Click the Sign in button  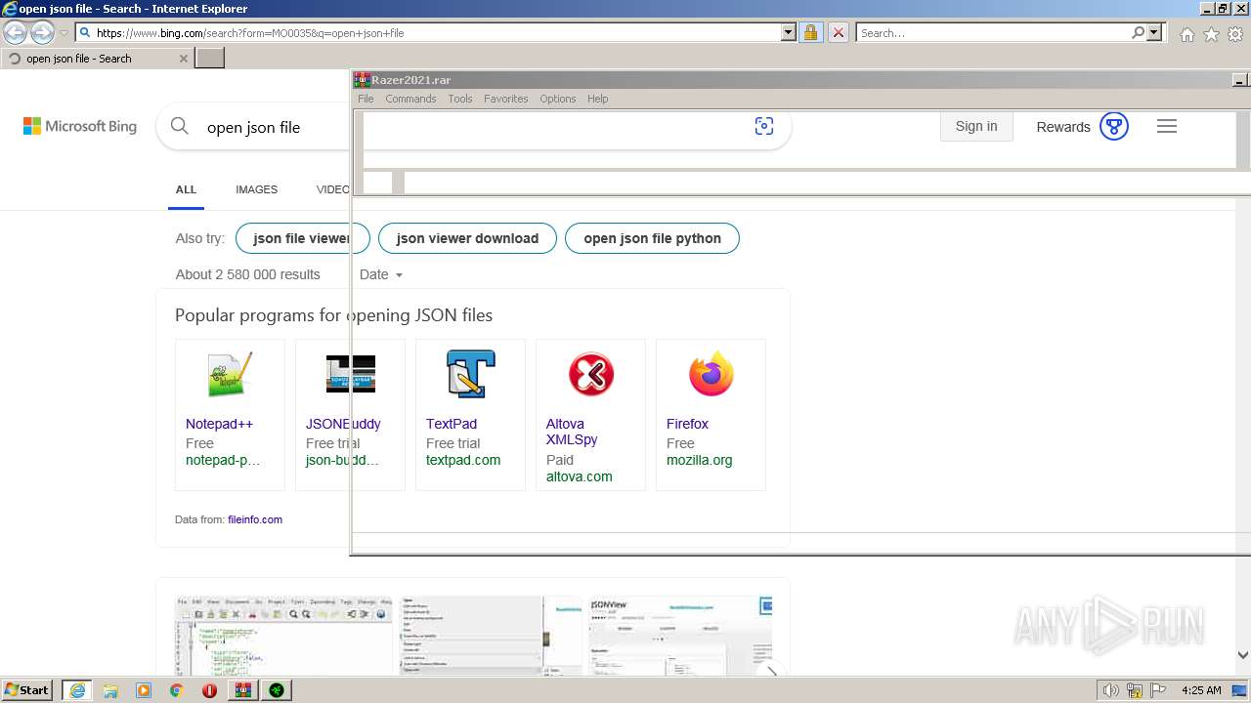tap(976, 126)
